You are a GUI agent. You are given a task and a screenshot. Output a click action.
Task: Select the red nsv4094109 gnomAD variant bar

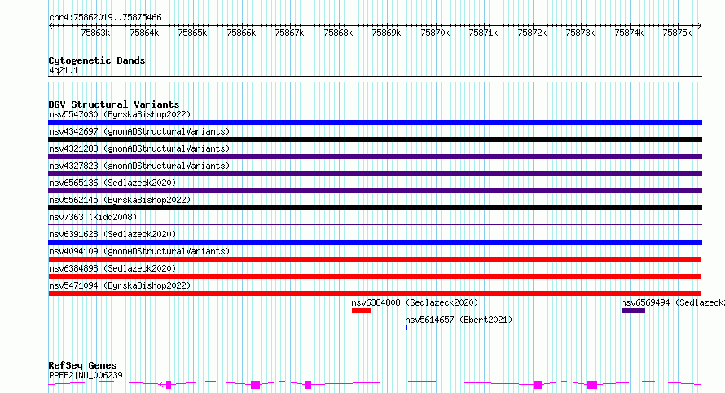(x=375, y=259)
